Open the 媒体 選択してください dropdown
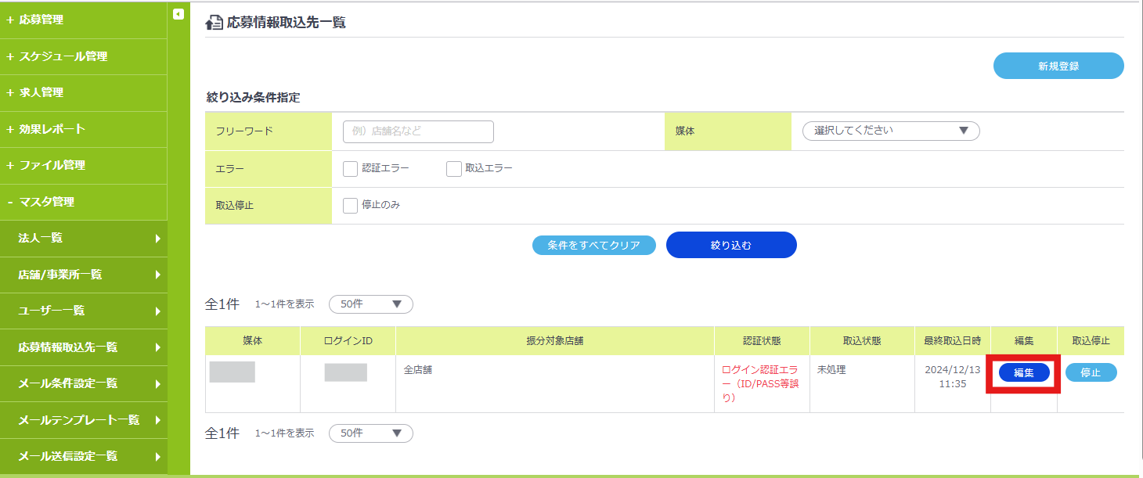The width and height of the screenshot is (1143, 478). click(891, 131)
